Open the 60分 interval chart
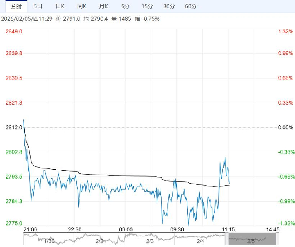Screen dimensions: 295x247 coord(191,6)
